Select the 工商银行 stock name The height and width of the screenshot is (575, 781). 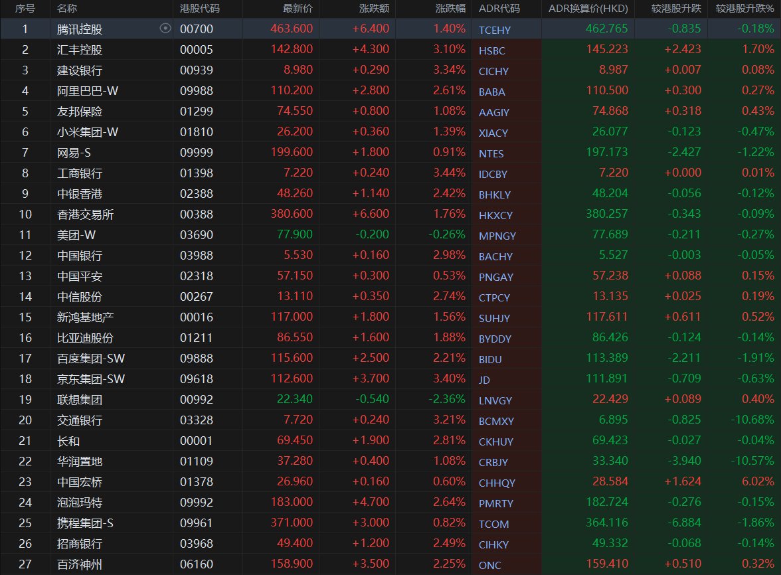click(x=80, y=173)
